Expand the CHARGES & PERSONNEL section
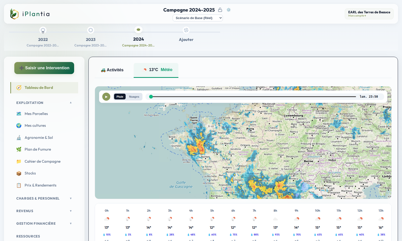This screenshot has width=402, height=241. click(44, 198)
